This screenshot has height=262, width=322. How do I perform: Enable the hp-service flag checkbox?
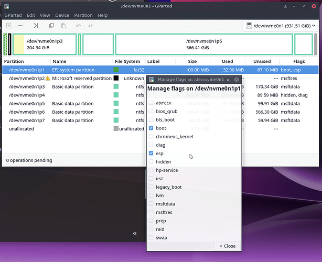(151, 170)
